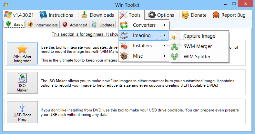255x134 pixels.
Task: Expand the Converters submenu arrow
Action: [165, 25]
